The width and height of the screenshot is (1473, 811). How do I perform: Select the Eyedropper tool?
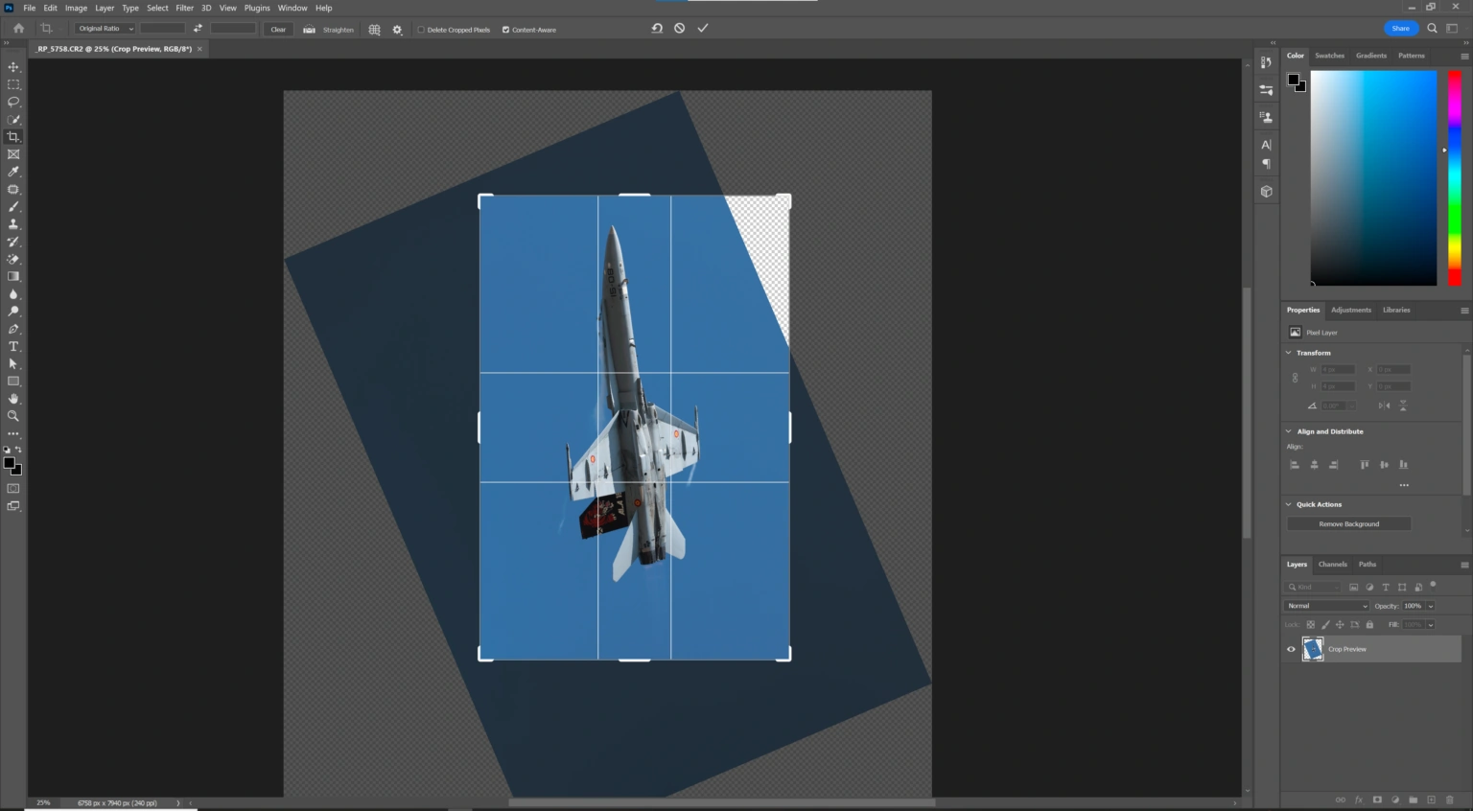13,172
